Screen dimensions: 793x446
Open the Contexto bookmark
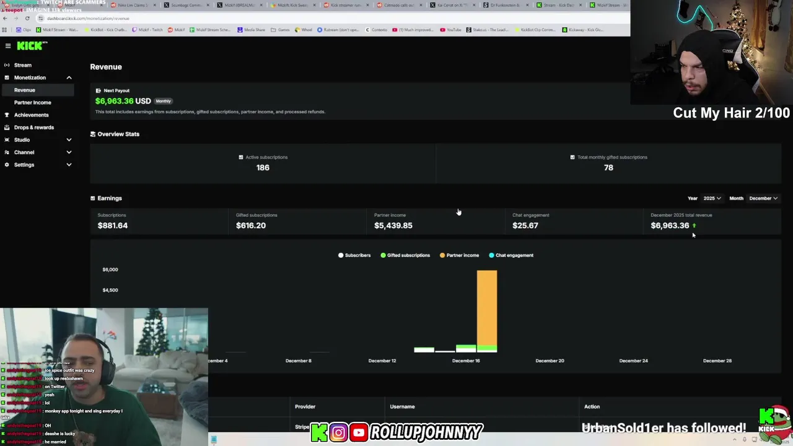(376, 30)
